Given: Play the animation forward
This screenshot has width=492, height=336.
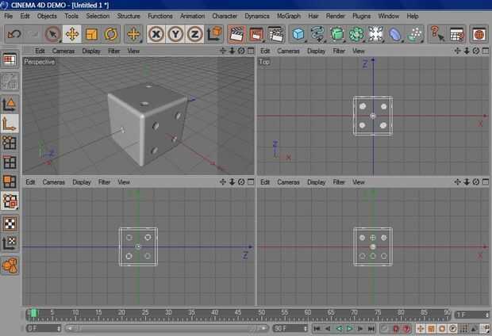Looking at the screenshot, I should pyautogui.click(x=349, y=329).
